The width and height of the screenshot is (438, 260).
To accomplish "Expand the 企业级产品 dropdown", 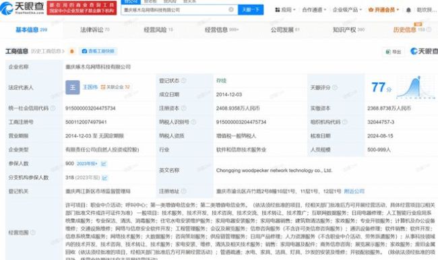I will pos(347,10).
